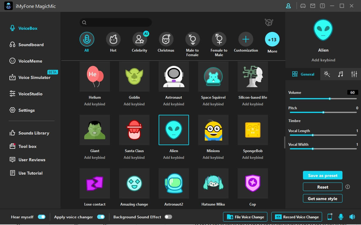This screenshot has height=225, width=361.
Task: Click the random voice dice icon
Action: tap(269, 22)
